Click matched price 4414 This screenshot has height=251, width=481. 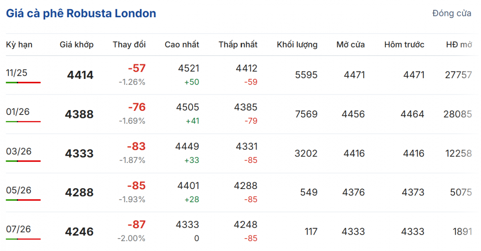click(x=80, y=75)
